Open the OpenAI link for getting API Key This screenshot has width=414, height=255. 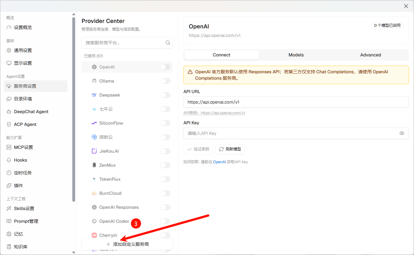(x=219, y=162)
